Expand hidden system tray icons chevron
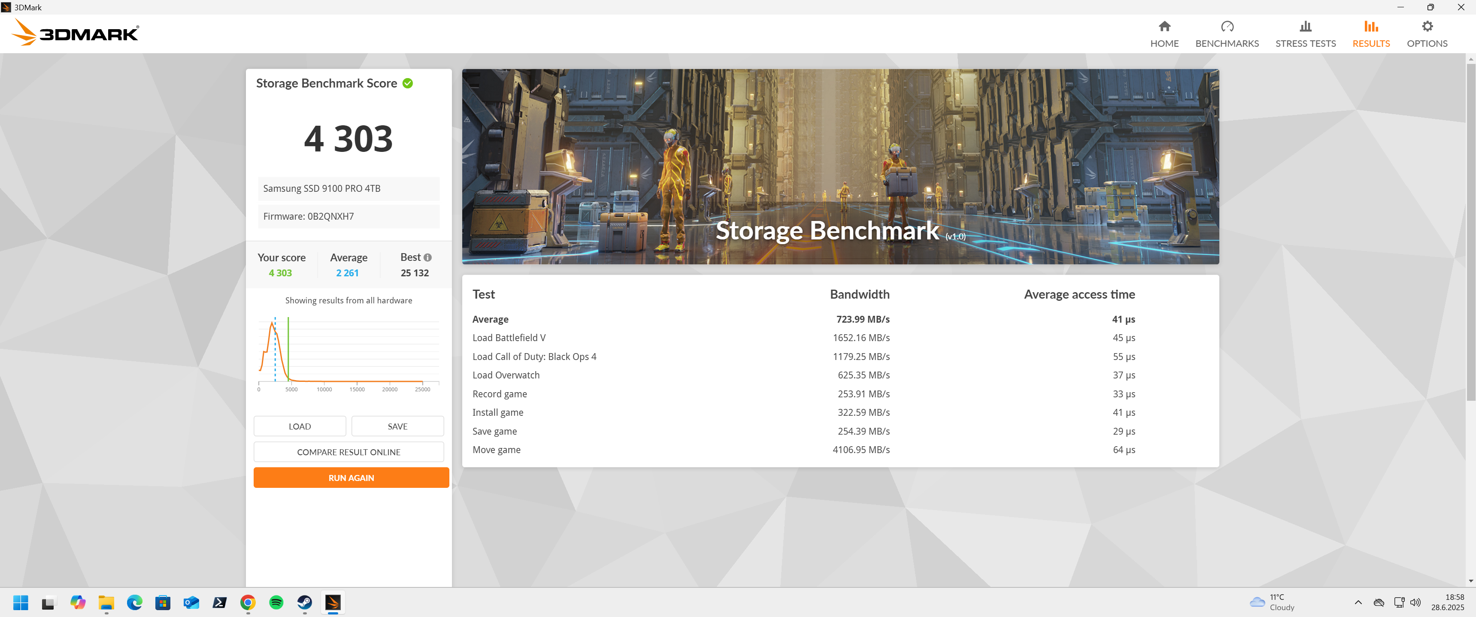The height and width of the screenshot is (617, 1476). 1358,602
